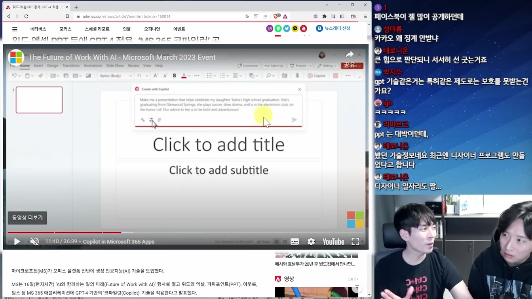Open the Brave Shields lion icon
The image size is (532, 299).
tap(277, 16)
